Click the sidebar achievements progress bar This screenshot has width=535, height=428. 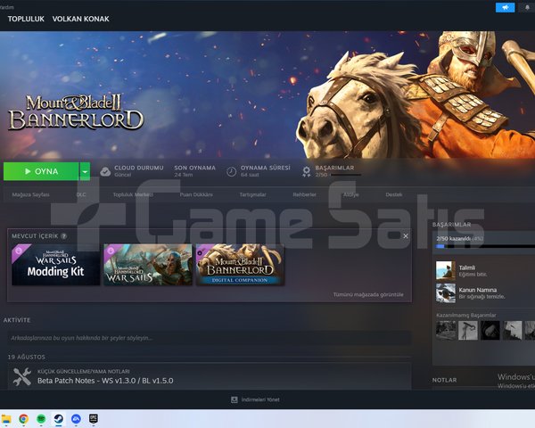click(x=486, y=246)
